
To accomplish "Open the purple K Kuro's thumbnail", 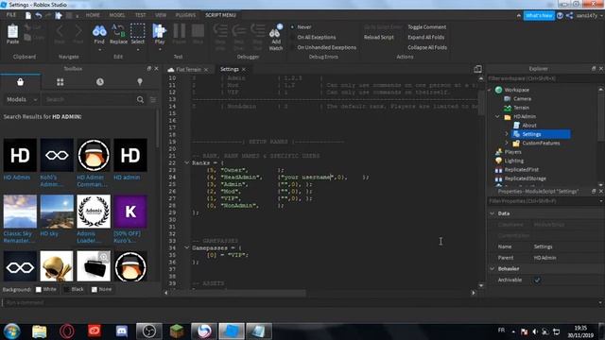I will 130,212.
